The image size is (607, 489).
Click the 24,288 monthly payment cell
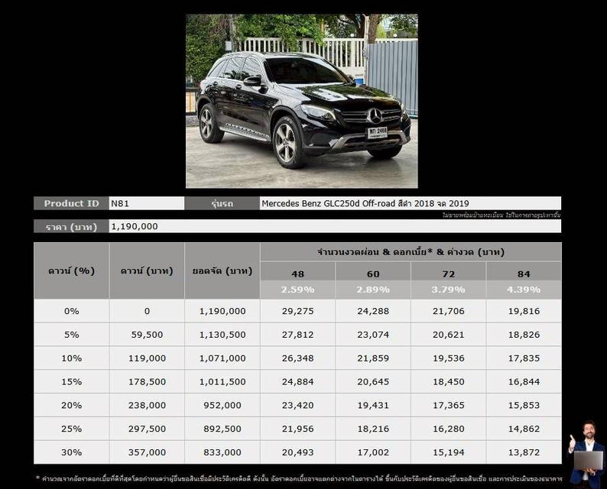tap(373, 311)
